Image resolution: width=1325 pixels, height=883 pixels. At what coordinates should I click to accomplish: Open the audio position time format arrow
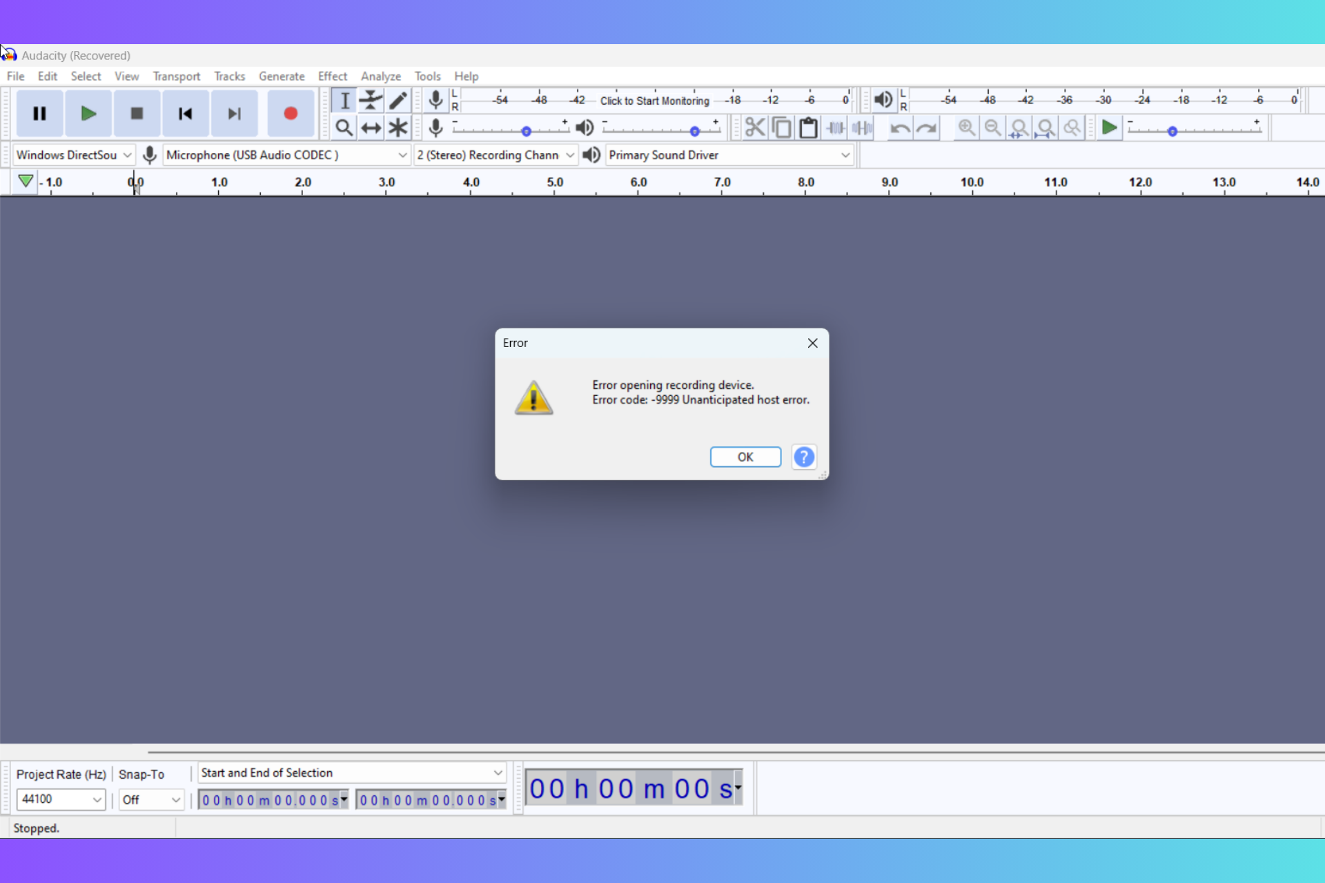tap(738, 788)
